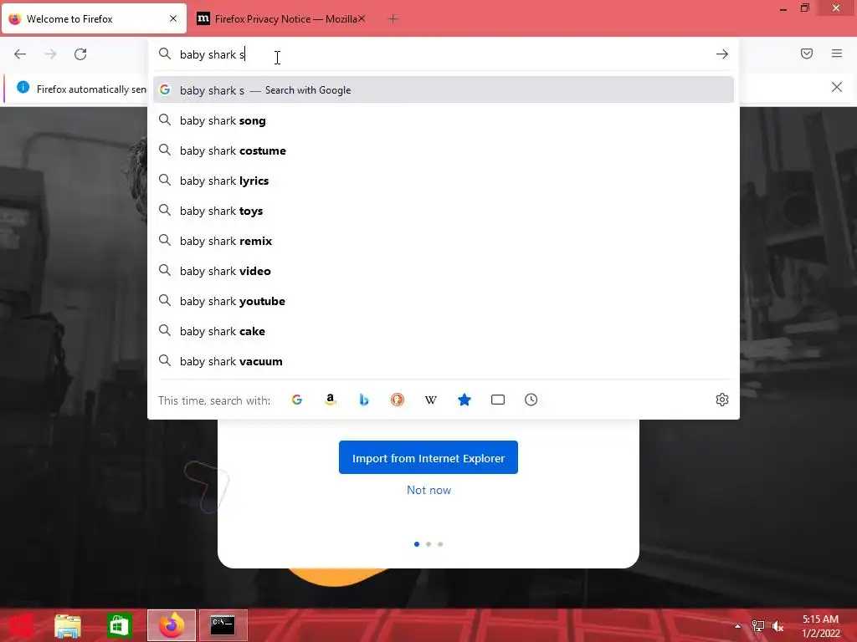This screenshot has width=857, height=642.
Task: Click the Not now link
Action: (x=428, y=490)
